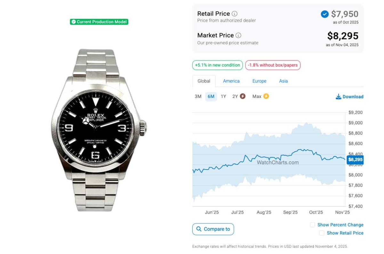Click the 2Y premium lightning icon

(x=243, y=96)
